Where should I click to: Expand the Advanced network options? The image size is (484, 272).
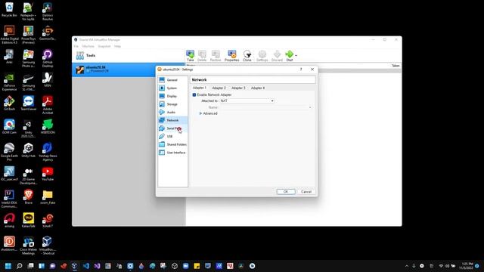tap(209, 113)
